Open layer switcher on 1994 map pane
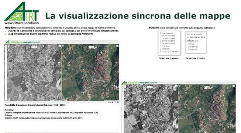Viewport: 241px width, 133px height. tap(176, 86)
